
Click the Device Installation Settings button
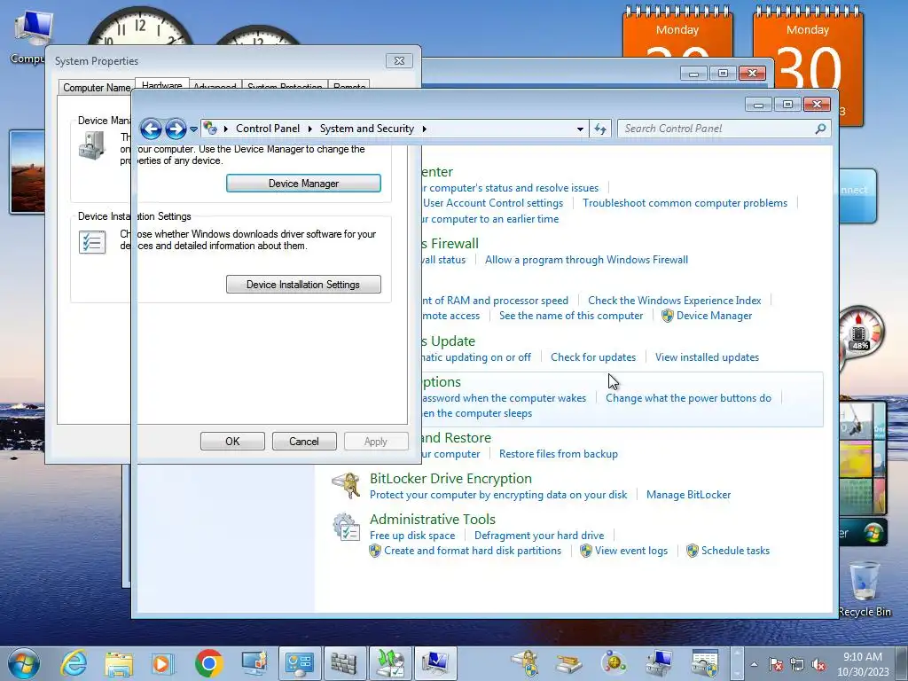[x=303, y=285]
